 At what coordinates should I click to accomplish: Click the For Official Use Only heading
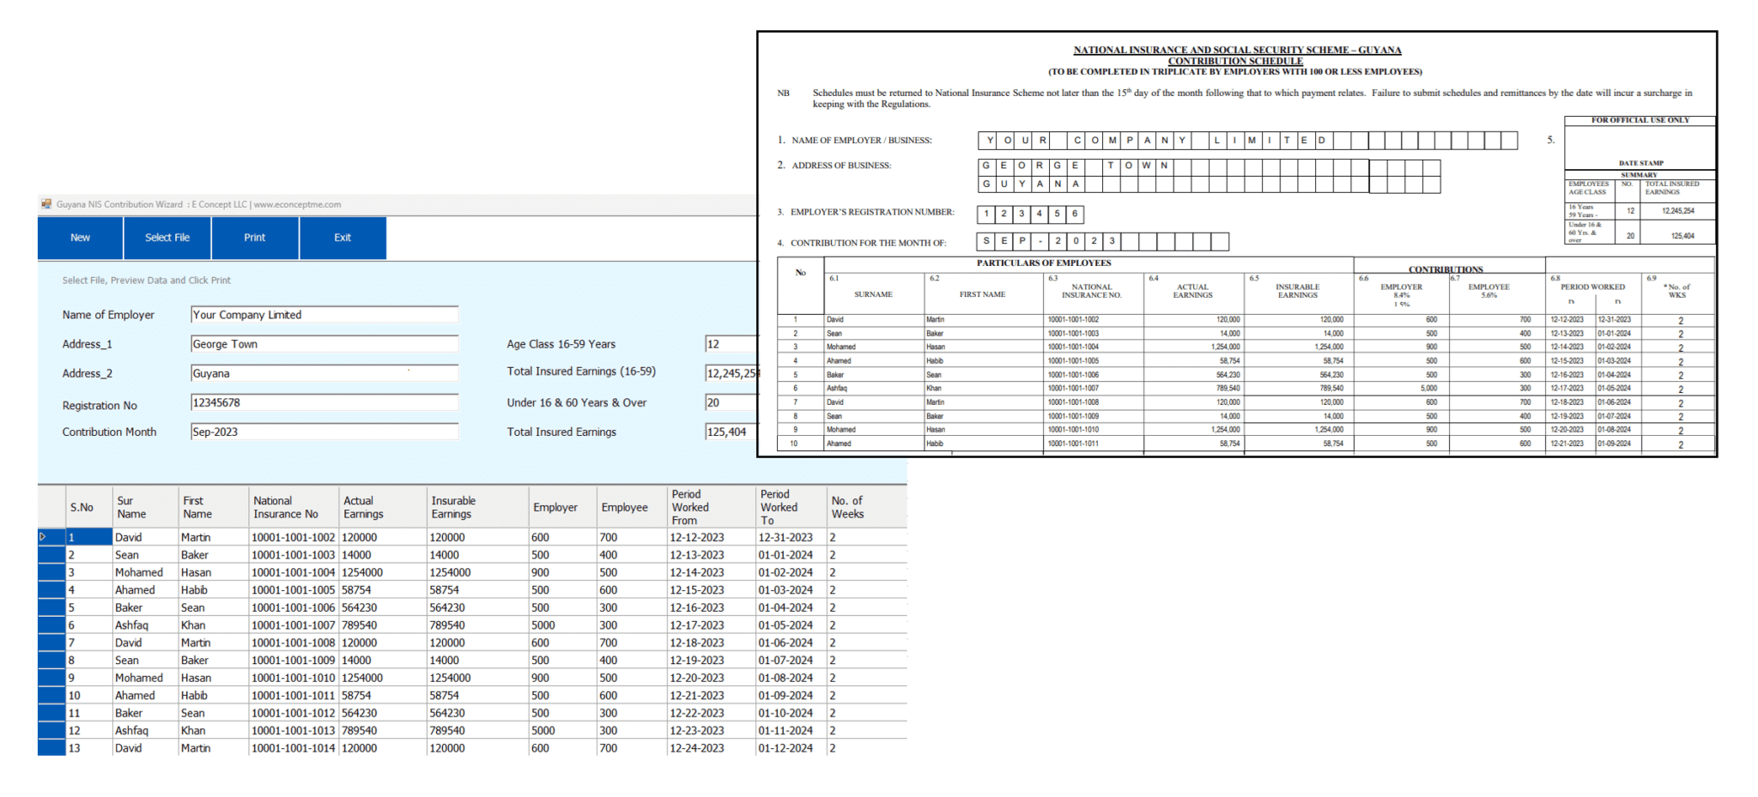click(1640, 120)
